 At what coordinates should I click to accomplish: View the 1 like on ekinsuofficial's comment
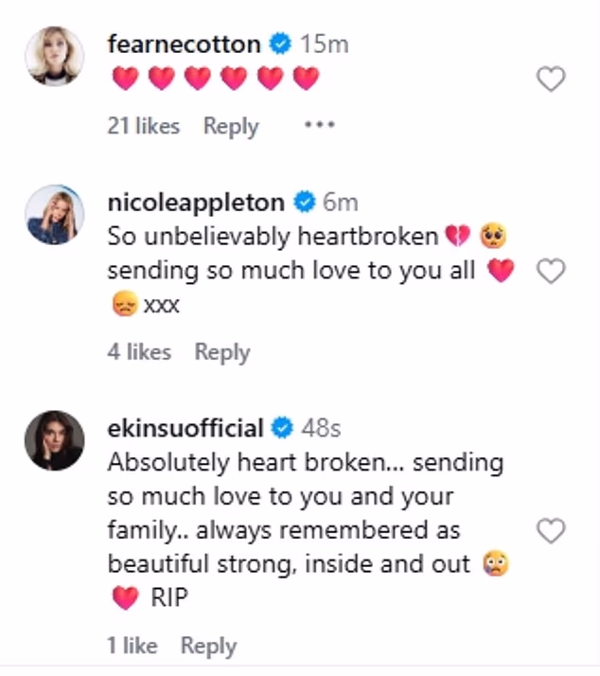(x=132, y=646)
